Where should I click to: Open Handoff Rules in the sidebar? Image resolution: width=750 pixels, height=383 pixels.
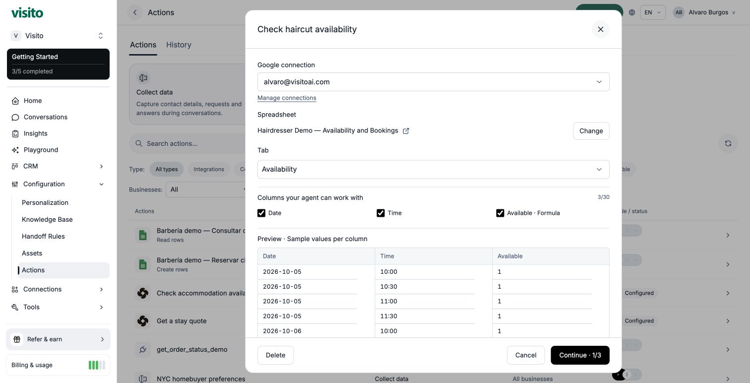(x=43, y=236)
